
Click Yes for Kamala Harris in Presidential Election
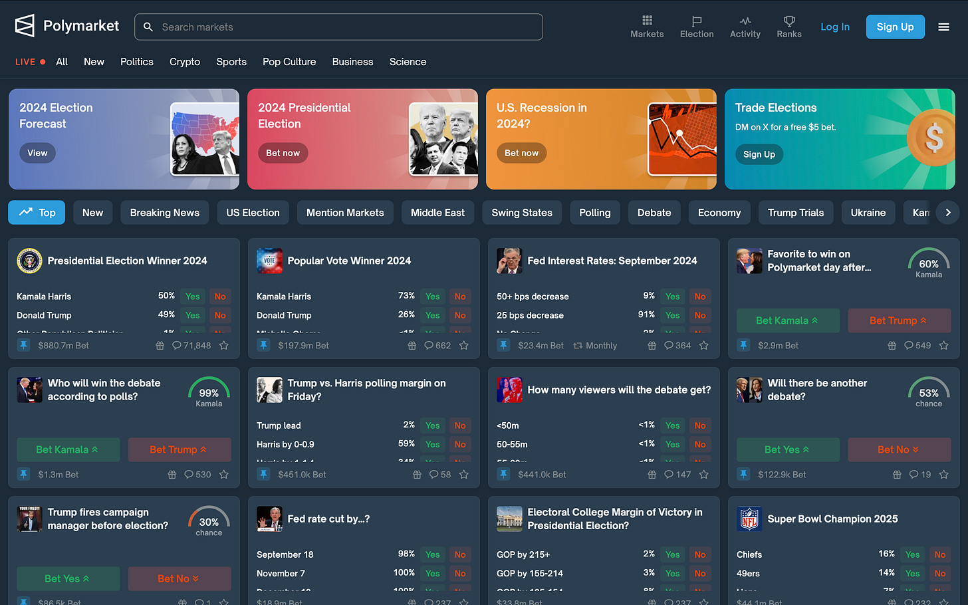[x=193, y=297]
